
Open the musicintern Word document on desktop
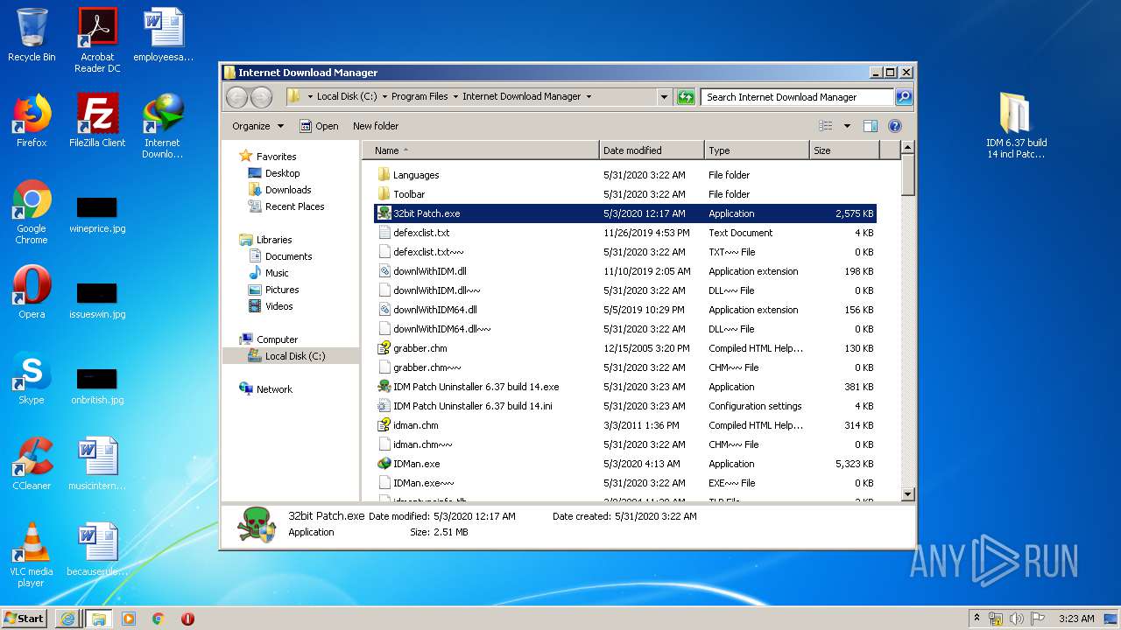(x=97, y=464)
